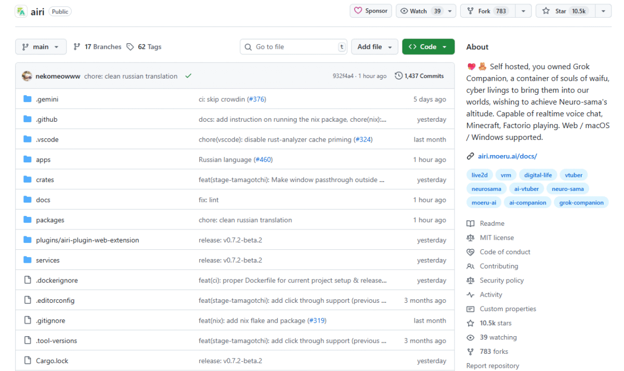Click star icon beside 10.5k stars
Screen dimensions: 624x371
(x=471, y=323)
